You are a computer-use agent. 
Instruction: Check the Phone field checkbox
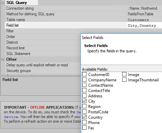(x=84, y=122)
